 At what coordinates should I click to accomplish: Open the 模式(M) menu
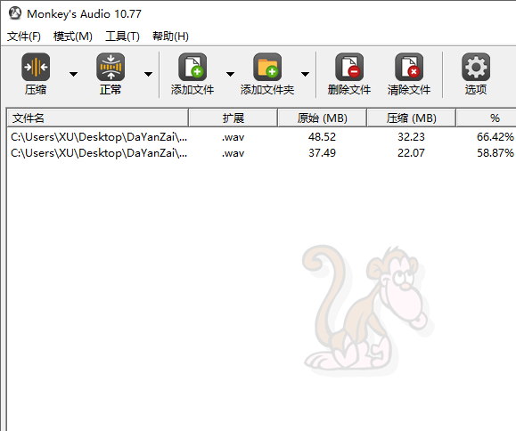coord(73,37)
